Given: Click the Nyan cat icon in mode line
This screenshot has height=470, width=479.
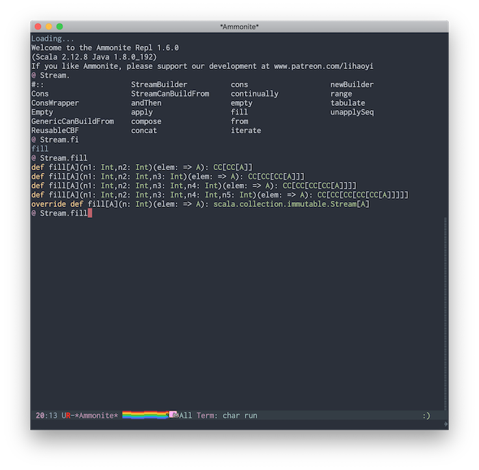Looking at the screenshot, I should click(x=174, y=415).
